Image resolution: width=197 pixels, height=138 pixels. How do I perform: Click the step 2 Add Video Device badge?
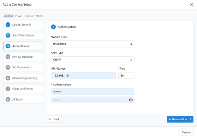8,35
